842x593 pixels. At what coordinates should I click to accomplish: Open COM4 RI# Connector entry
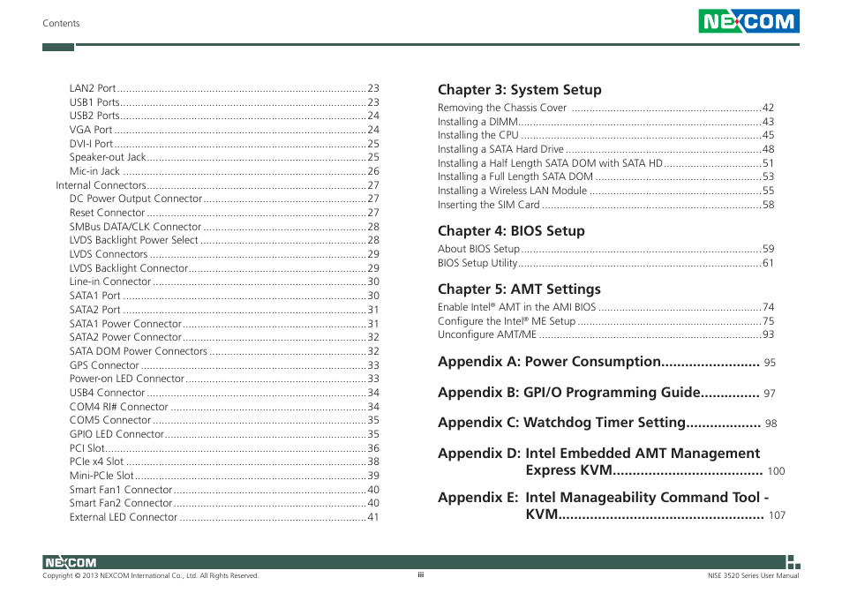coord(224,407)
